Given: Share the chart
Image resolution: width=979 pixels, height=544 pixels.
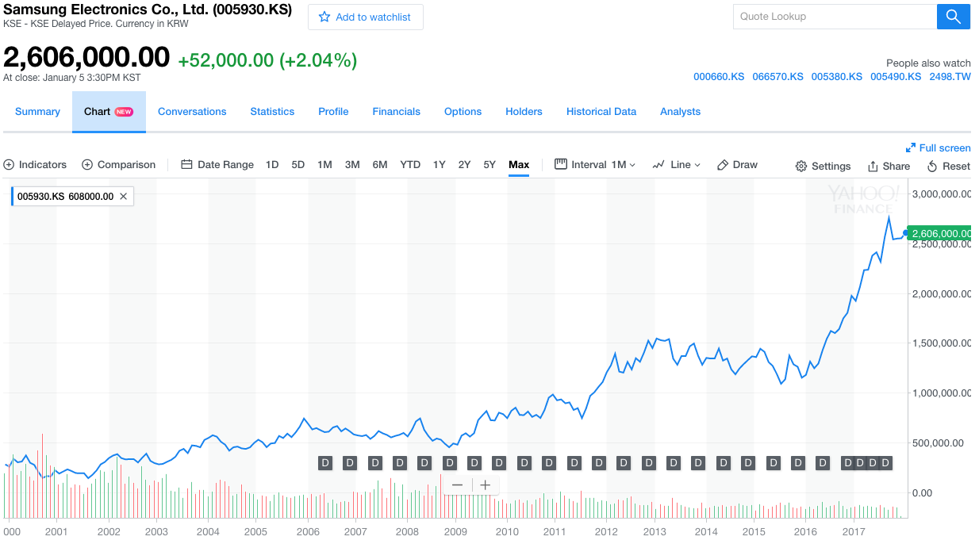Looking at the screenshot, I should click(x=889, y=166).
